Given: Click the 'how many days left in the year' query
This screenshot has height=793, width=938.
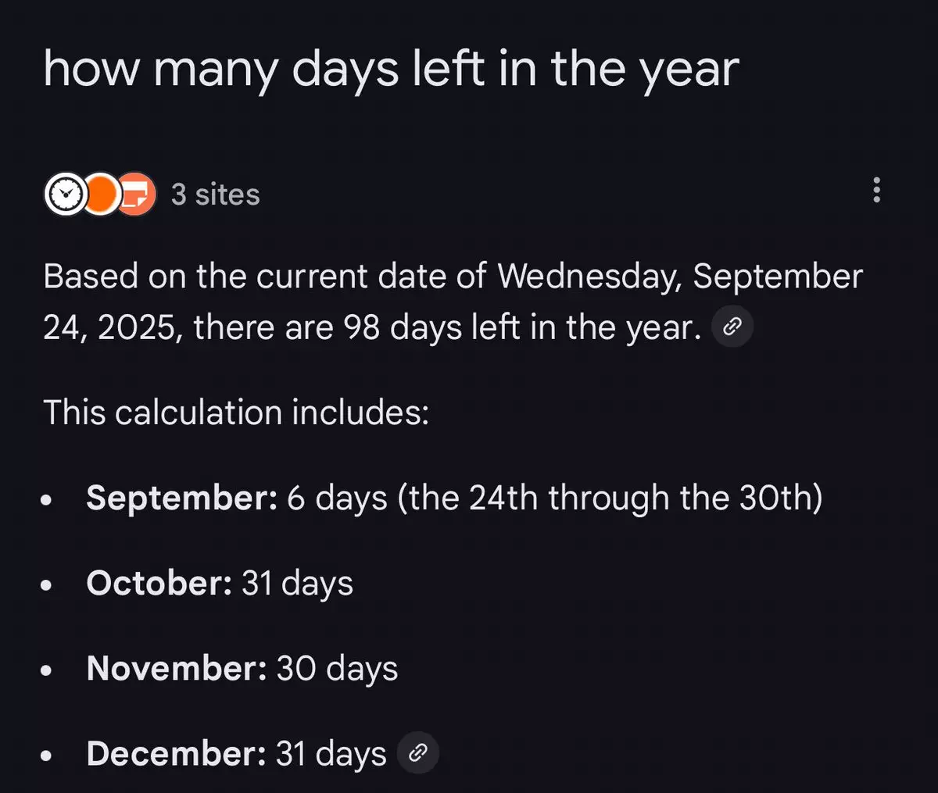Looking at the screenshot, I should pos(391,69).
